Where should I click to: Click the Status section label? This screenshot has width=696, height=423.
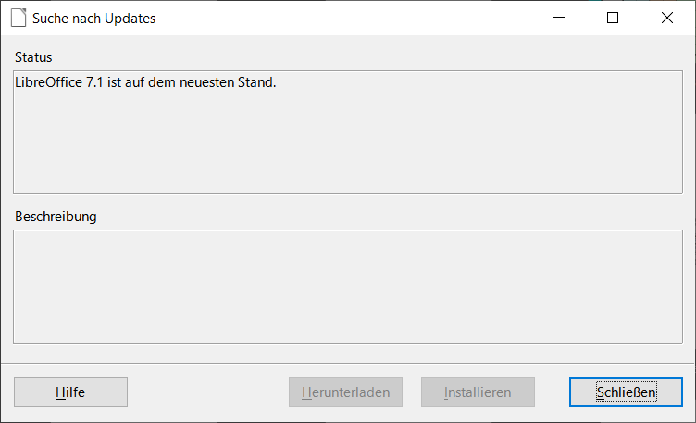coord(33,57)
